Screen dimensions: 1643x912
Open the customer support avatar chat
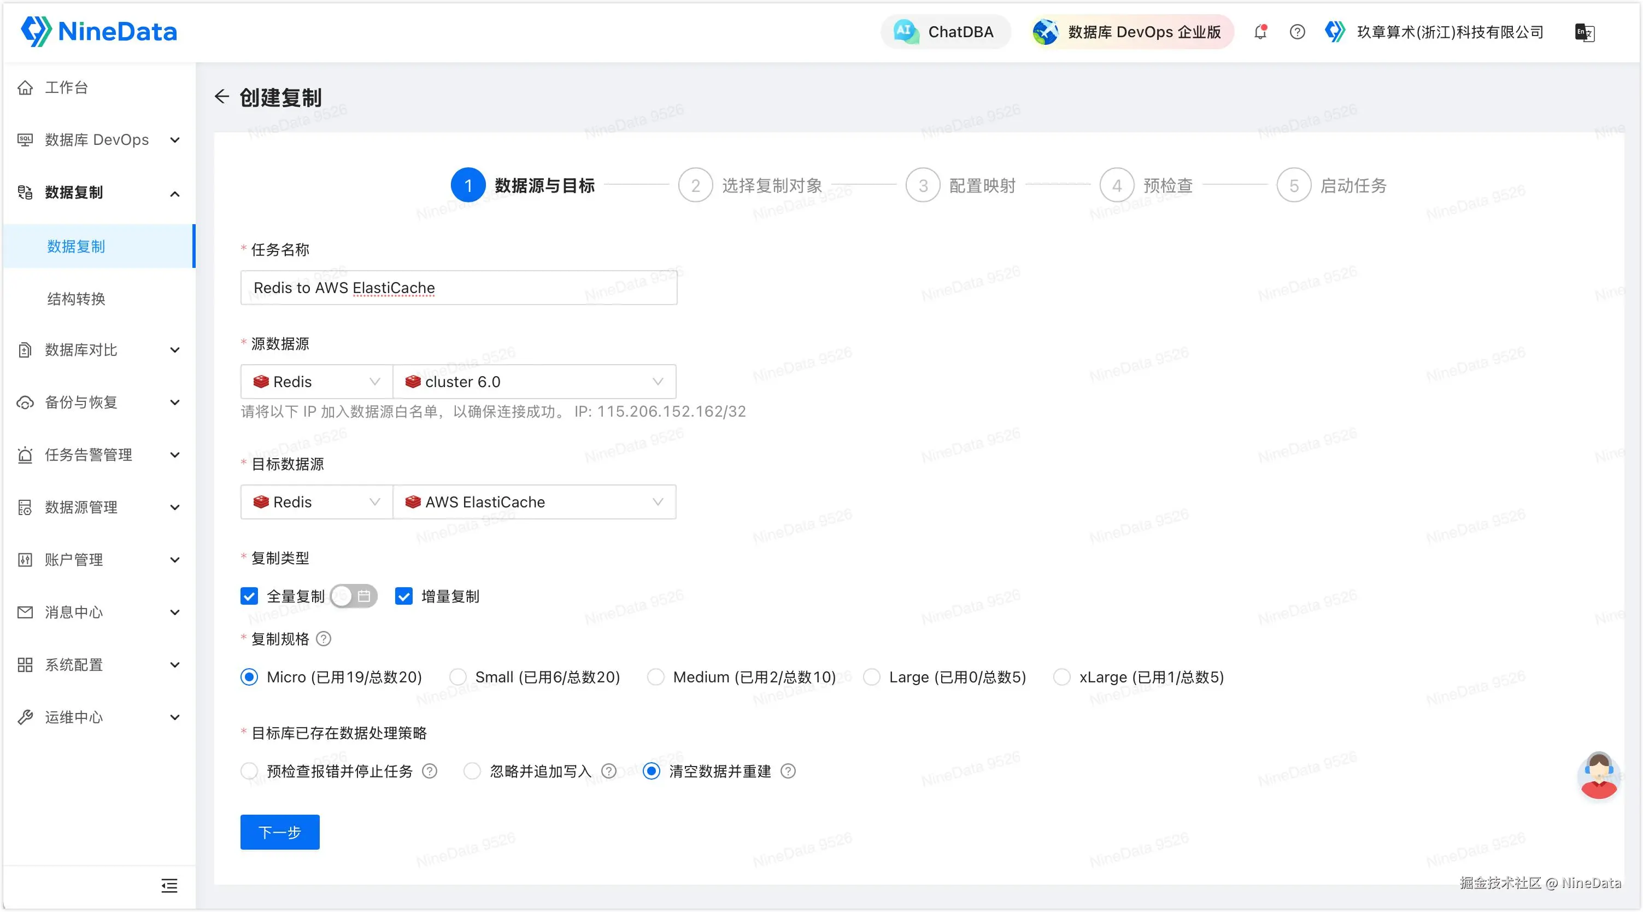pos(1598,775)
